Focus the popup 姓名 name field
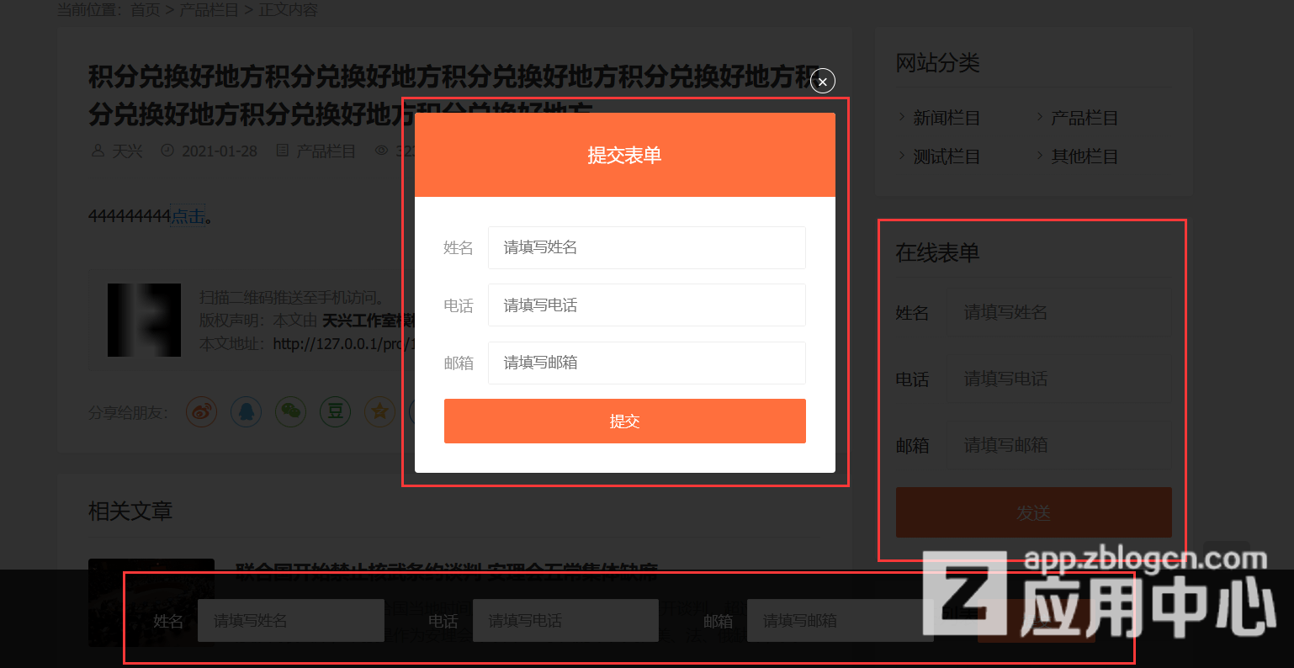 pos(646,247)
